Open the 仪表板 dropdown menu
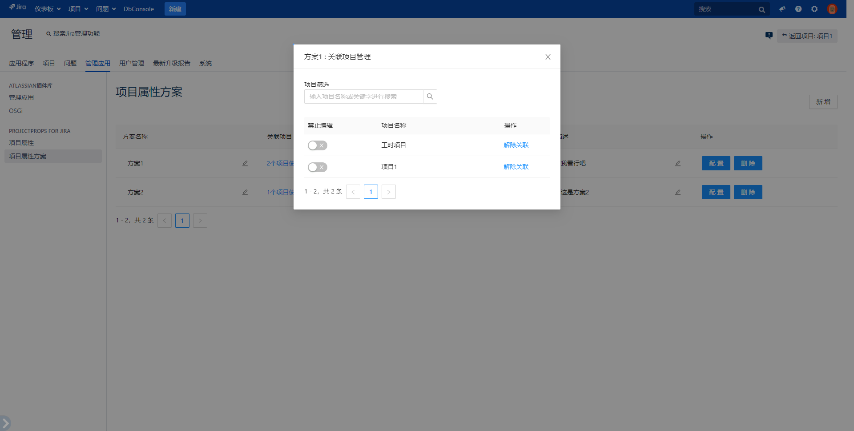 [x=48, y=9]
